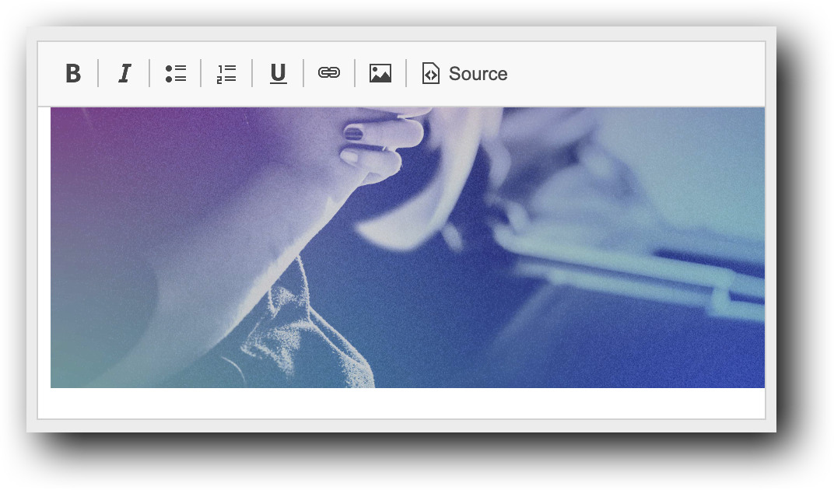Select the bulleted list toolbar item
The width and height of the screenshot is (834, 490).
point(175,73)
